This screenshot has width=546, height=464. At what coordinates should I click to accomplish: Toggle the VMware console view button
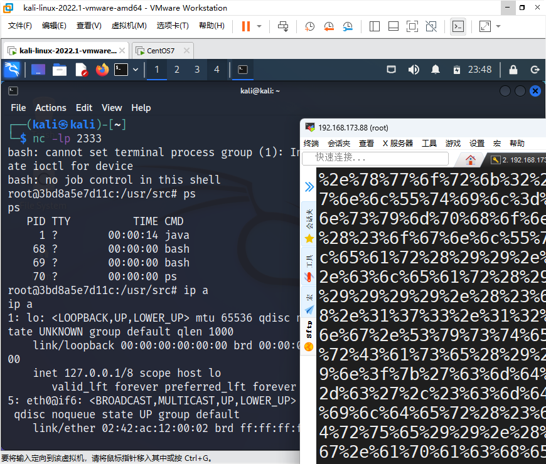tap(459, 26)
